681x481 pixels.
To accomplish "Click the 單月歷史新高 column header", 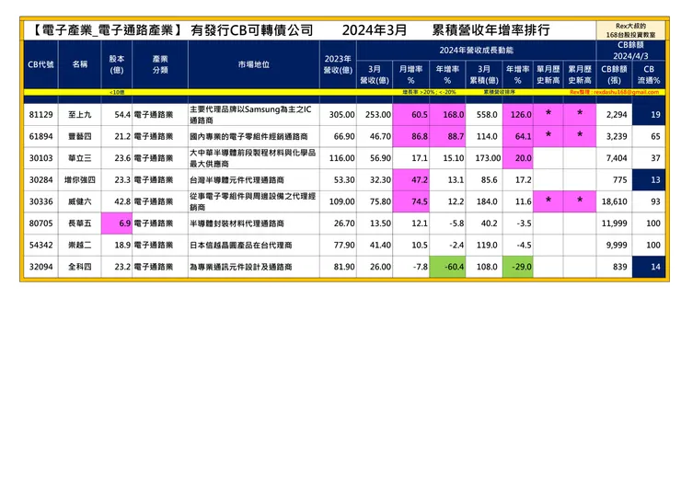I will coord(548,74).
